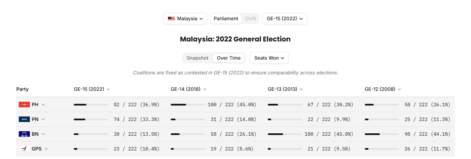This screenshot has height=159, width=471.
Task: Click the Malaysia flag icon
Action: (x=171, y=19)
